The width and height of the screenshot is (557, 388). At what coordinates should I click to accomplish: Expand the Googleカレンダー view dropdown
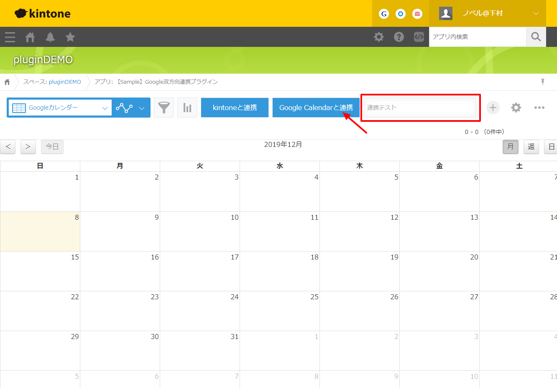pos(60,108)
